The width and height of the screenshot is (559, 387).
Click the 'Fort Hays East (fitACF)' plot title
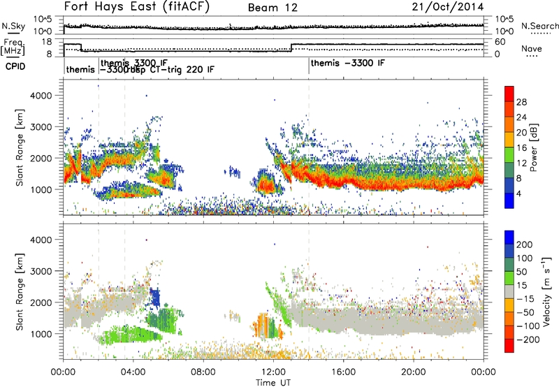tap(137, 6)
